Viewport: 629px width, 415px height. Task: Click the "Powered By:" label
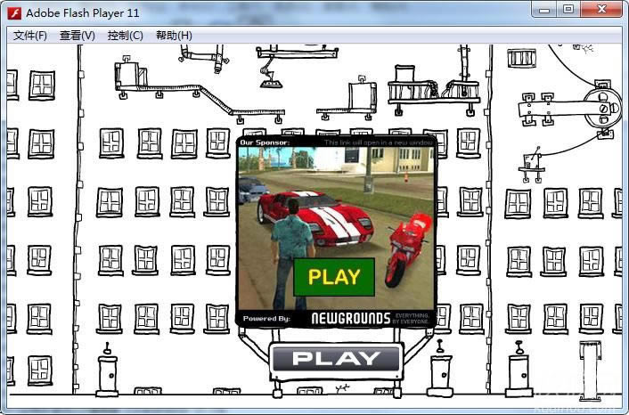pos(266,318)
